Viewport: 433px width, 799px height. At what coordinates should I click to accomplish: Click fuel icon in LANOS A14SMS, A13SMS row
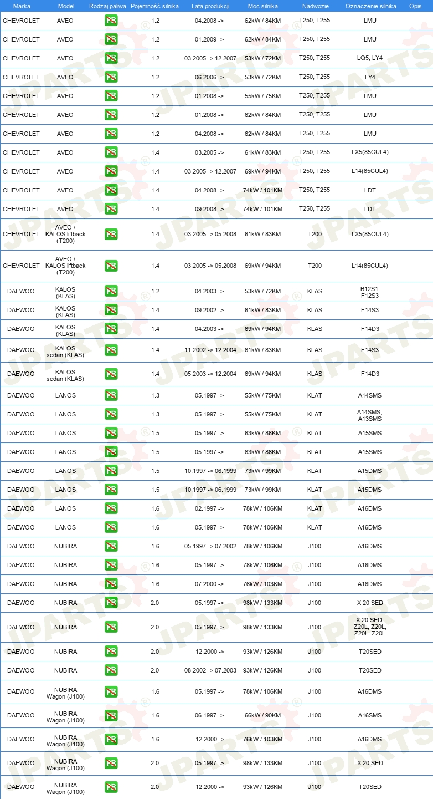111,414
